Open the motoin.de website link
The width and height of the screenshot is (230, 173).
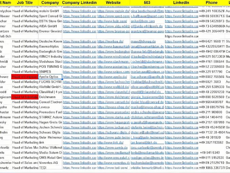click(114, 11)
